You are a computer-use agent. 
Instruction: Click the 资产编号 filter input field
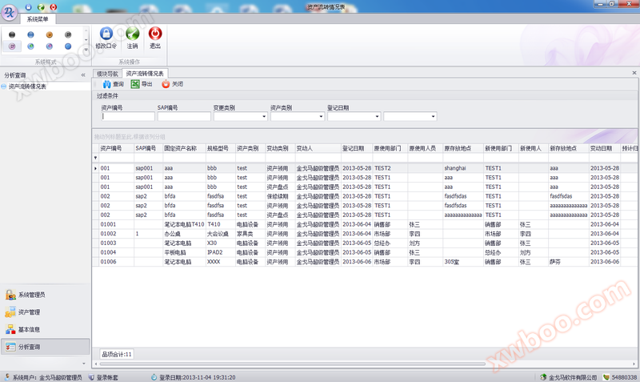tap(127, 116)
